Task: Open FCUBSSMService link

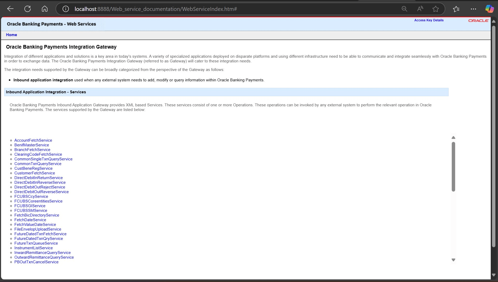Action: [31, 211]
